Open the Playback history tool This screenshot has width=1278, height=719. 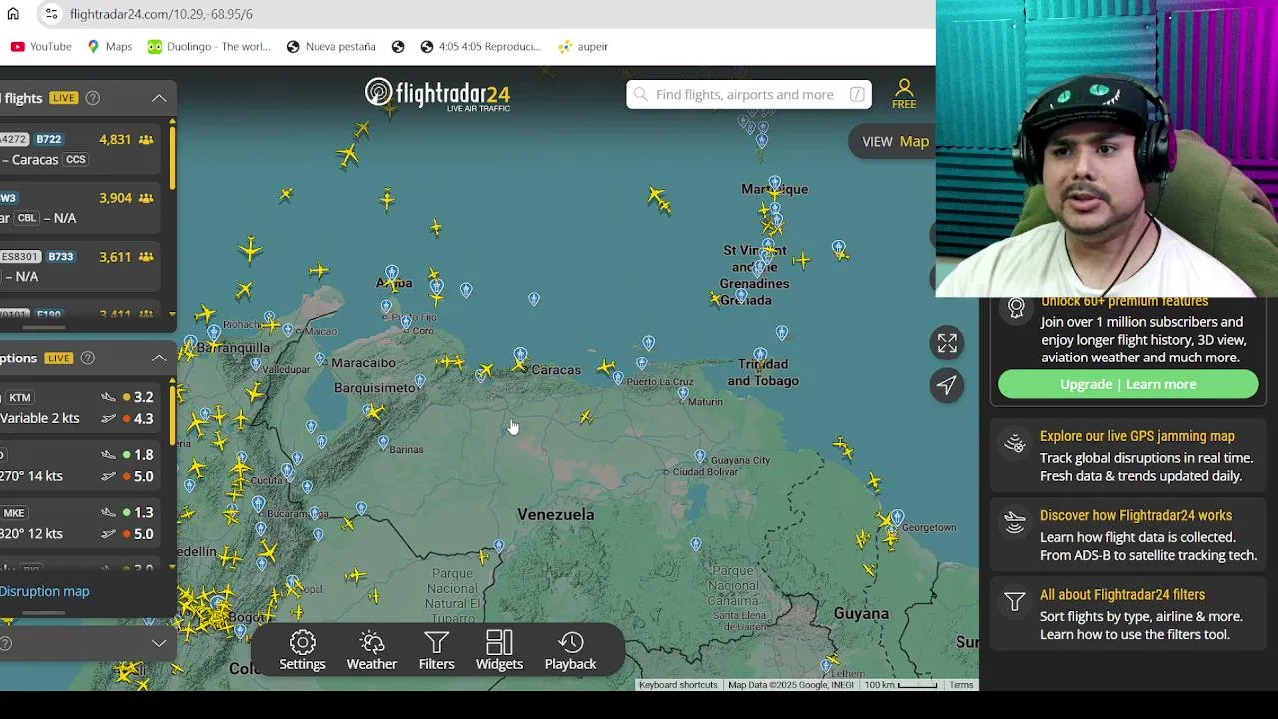tap(570, 650)
